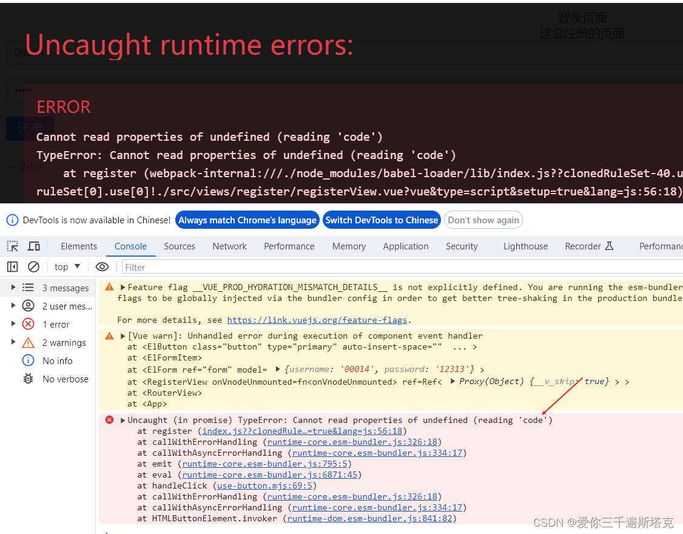Create a live expression with the eye icon
Viewport: 683px width, 534px height.
102,266
